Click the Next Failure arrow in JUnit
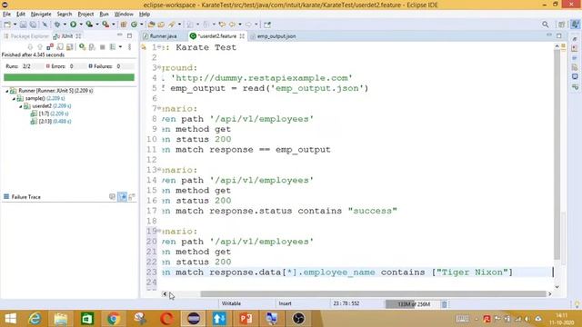The height and width of the screenshot is (327, 582). point(30,47)
